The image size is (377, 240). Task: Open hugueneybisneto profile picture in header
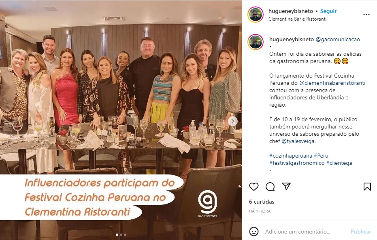[x=256, y=15]
